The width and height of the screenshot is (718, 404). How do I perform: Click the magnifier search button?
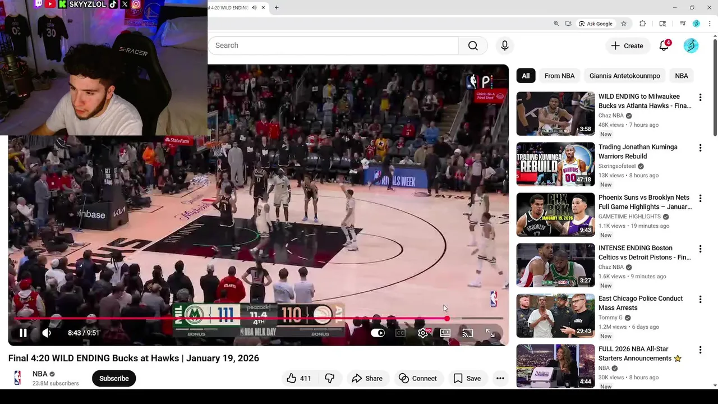473,45
